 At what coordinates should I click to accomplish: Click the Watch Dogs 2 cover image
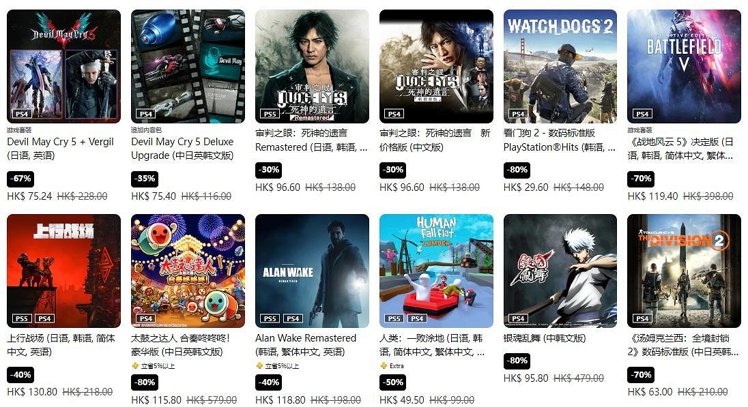point(560,66)
